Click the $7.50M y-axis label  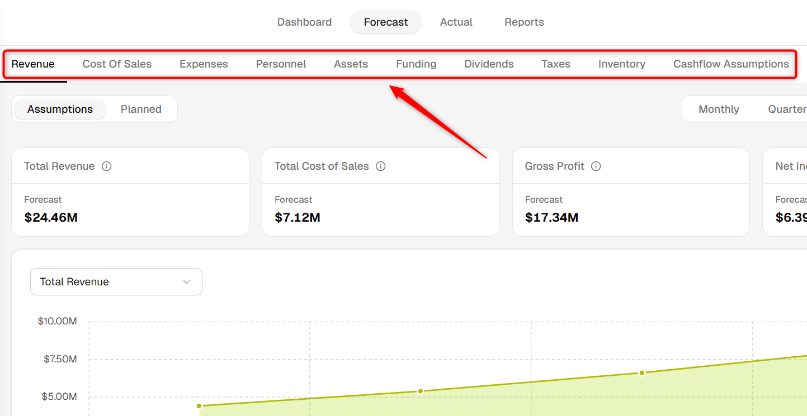(x=60, y=359)
